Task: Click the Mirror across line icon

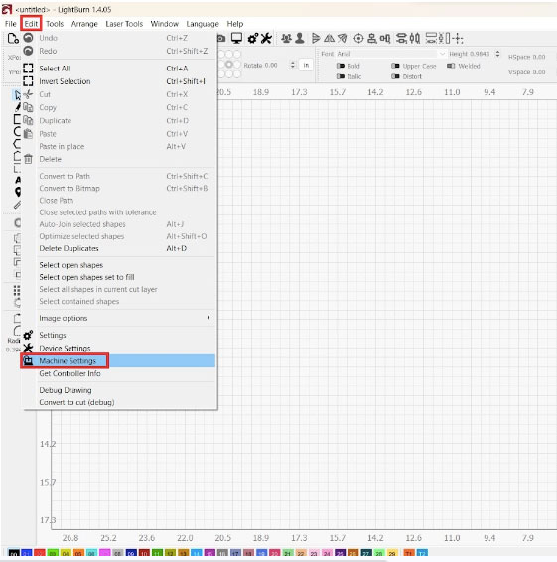Action: 343,38
